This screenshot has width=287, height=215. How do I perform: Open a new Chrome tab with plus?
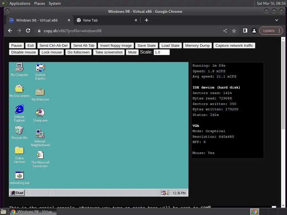point(146,20)
